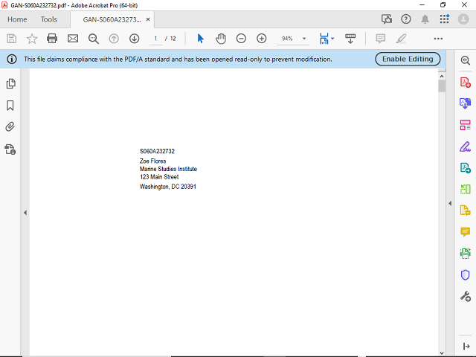Expand tools pane with bottom arrow

466,346
